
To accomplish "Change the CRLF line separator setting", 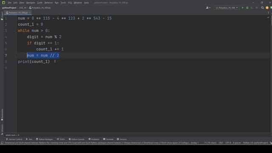I will pyautogui.click(x=221, y=143).
